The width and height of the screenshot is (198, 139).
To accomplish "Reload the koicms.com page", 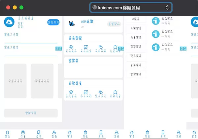I will tap(167, 8).
